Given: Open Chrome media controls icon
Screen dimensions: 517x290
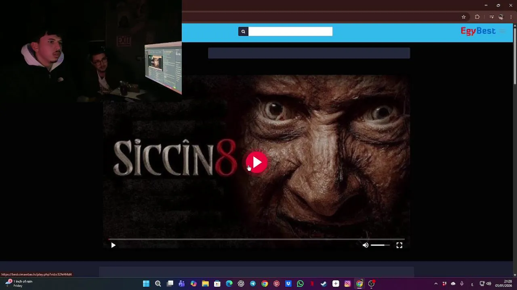Looking at the screenshot, I should pos(491,17).
